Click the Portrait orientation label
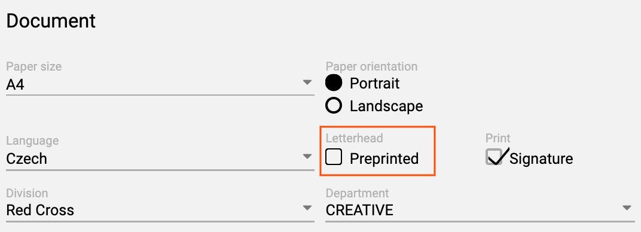 click(374, 83)
